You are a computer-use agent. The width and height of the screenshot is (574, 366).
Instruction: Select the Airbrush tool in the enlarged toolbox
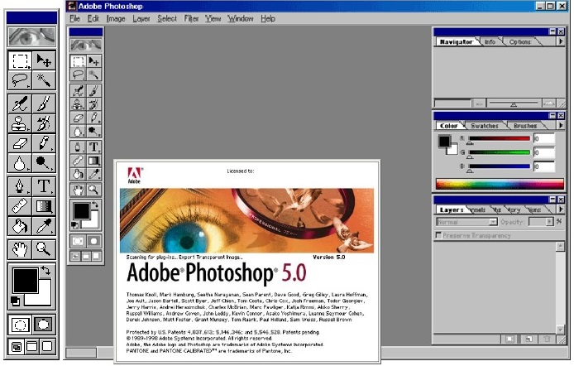20,104
